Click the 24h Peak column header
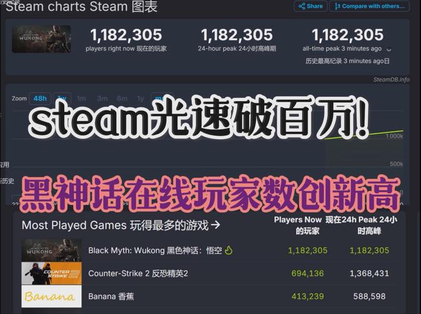This screenshot has height=314, width=421. [369, 225]
